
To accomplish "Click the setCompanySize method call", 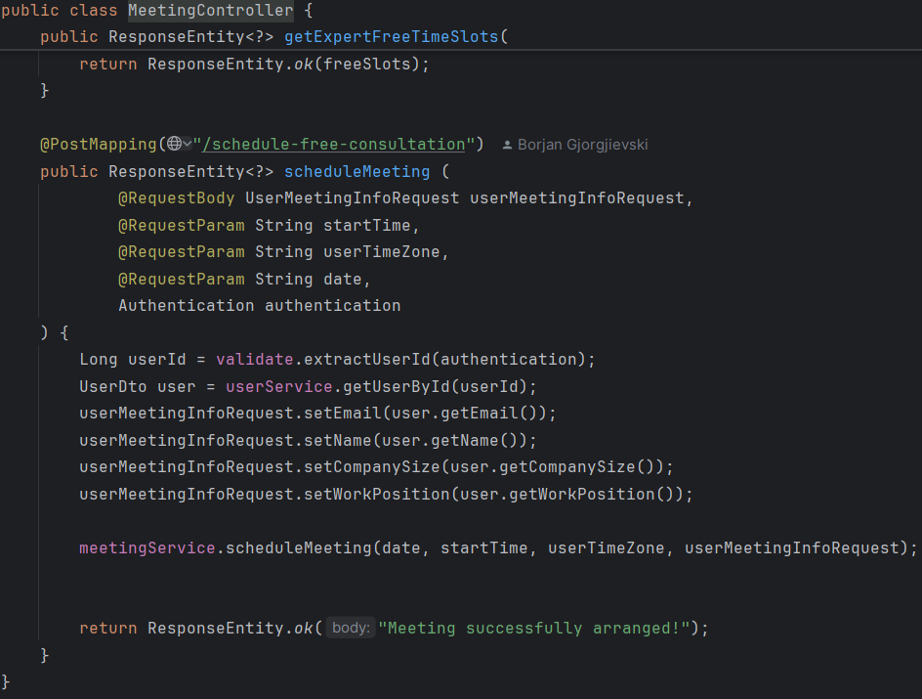I will pos(371,467).
